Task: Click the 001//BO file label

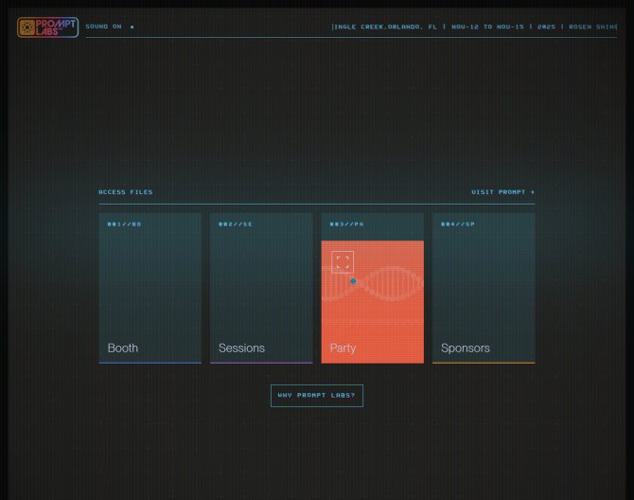Action: point(124,224)
